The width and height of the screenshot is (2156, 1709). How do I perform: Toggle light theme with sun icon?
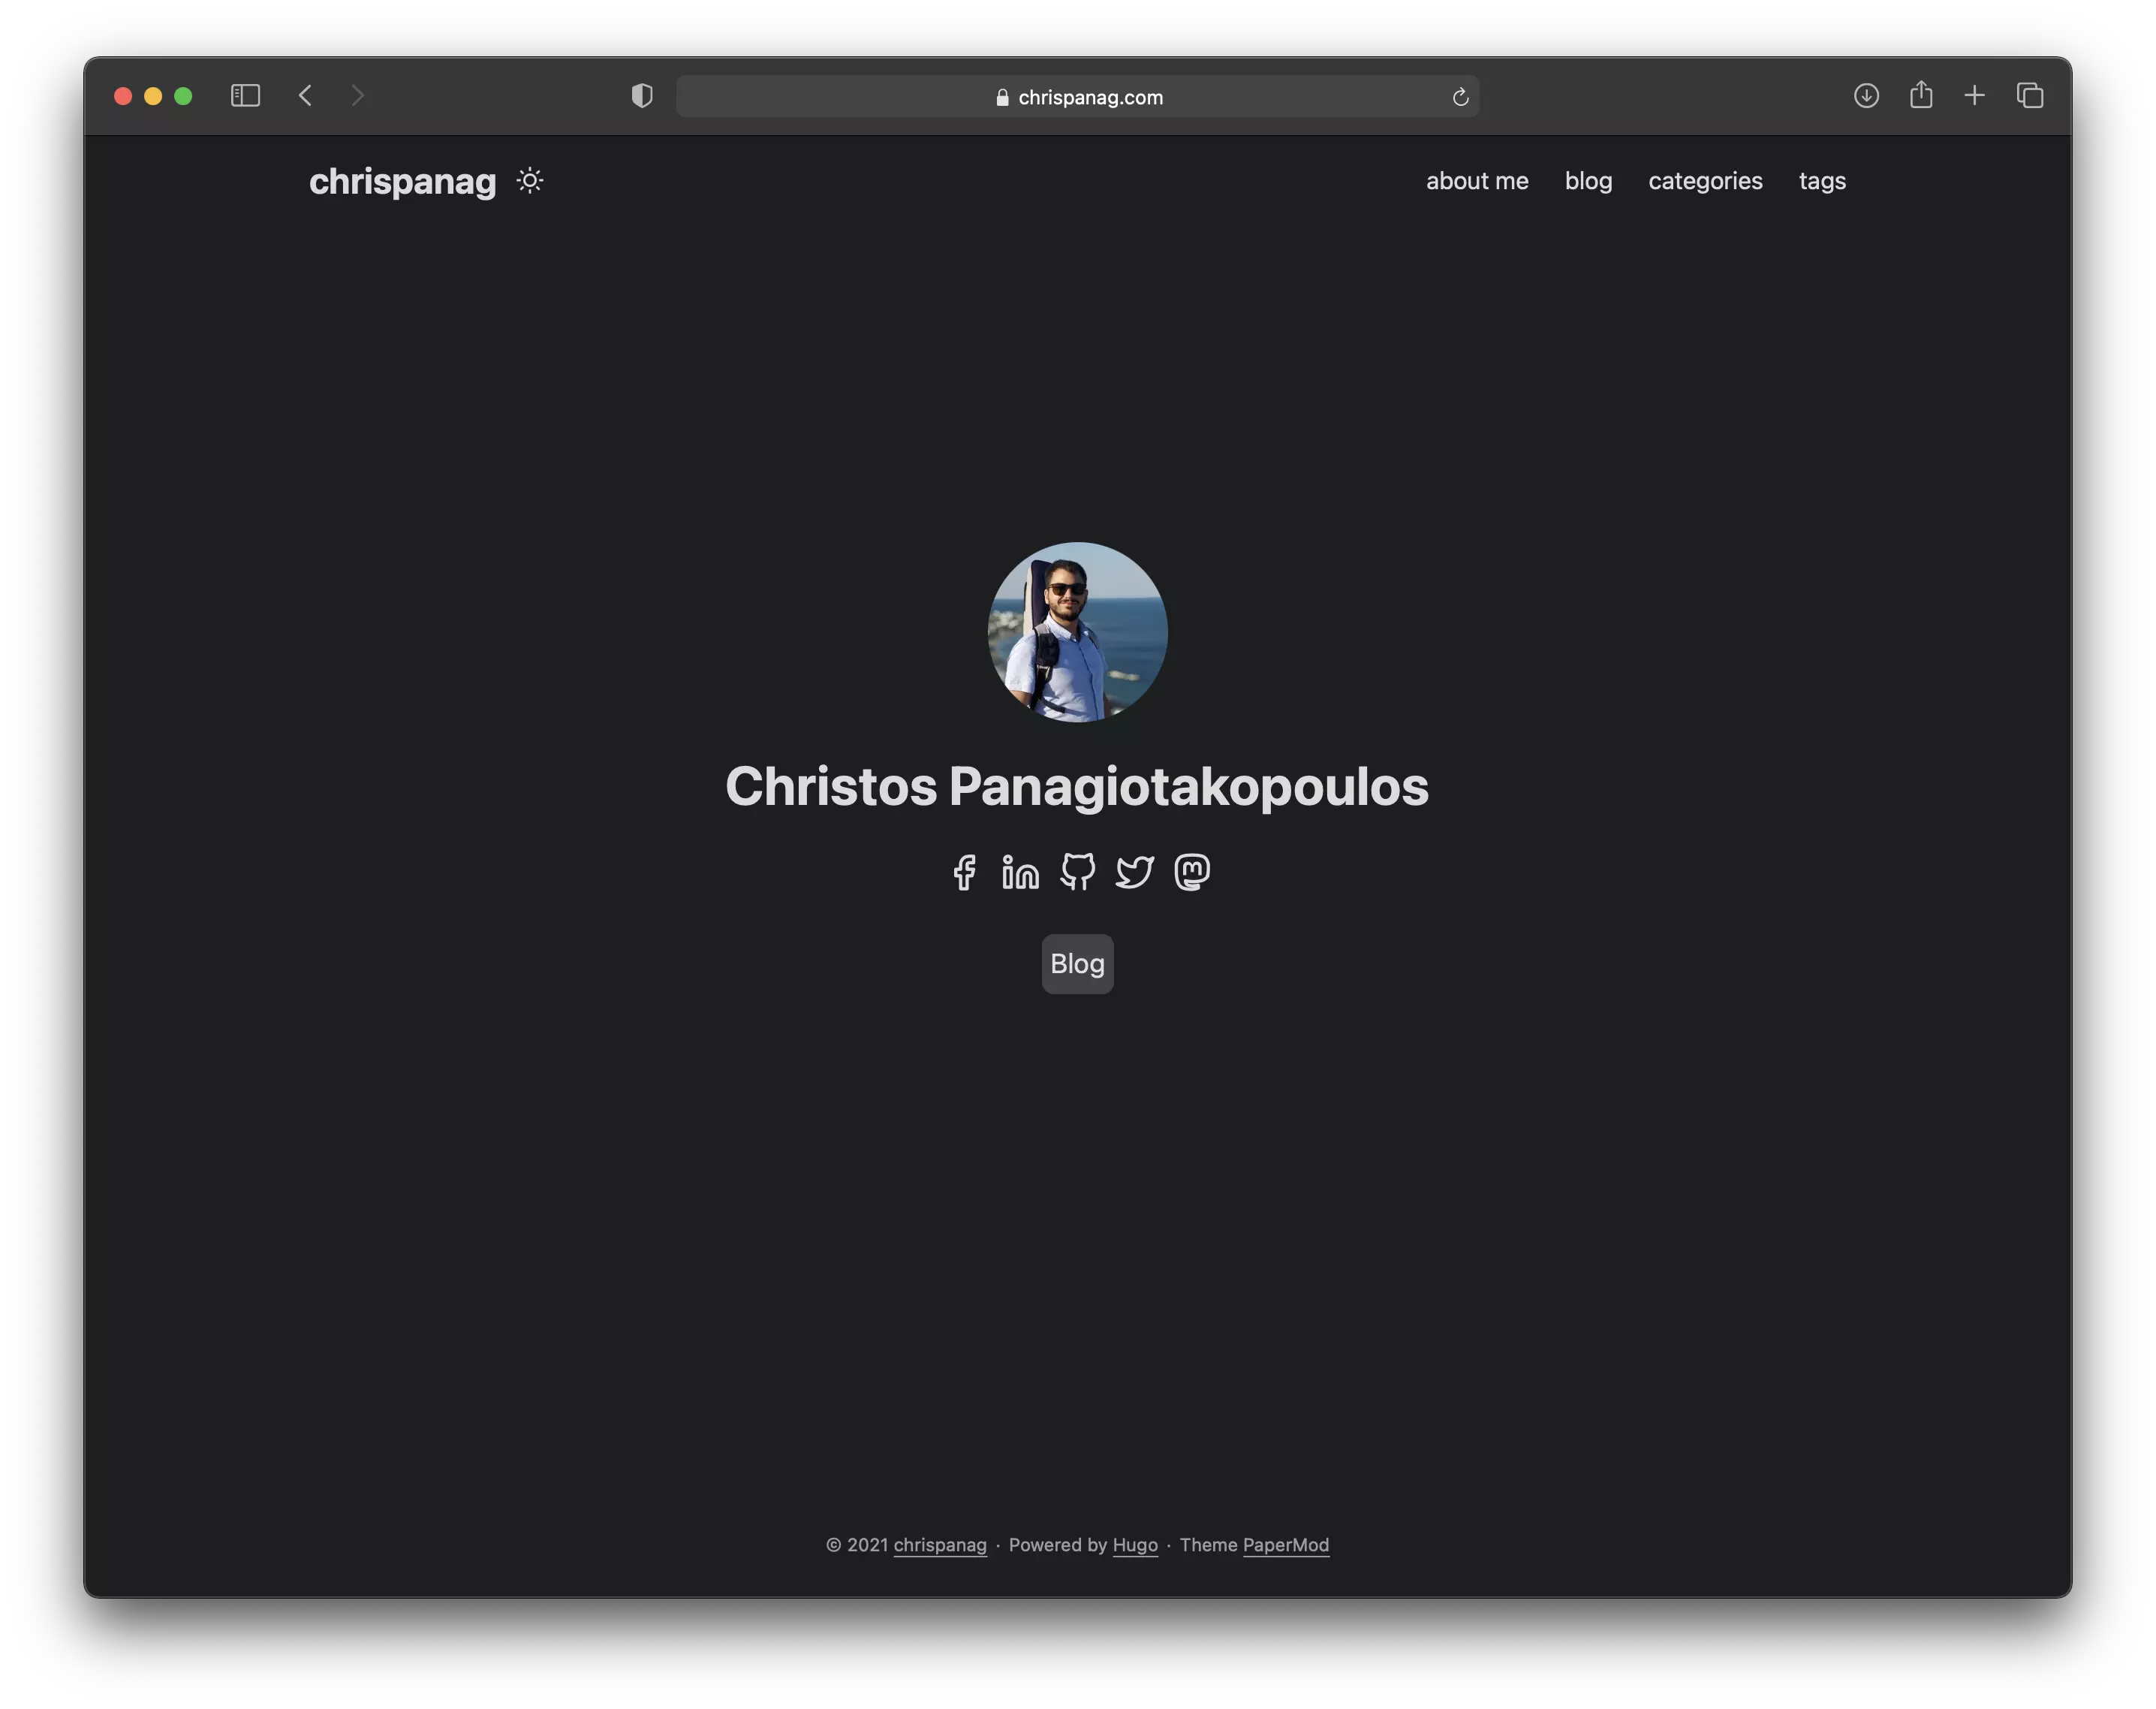[x=530, y=181]
